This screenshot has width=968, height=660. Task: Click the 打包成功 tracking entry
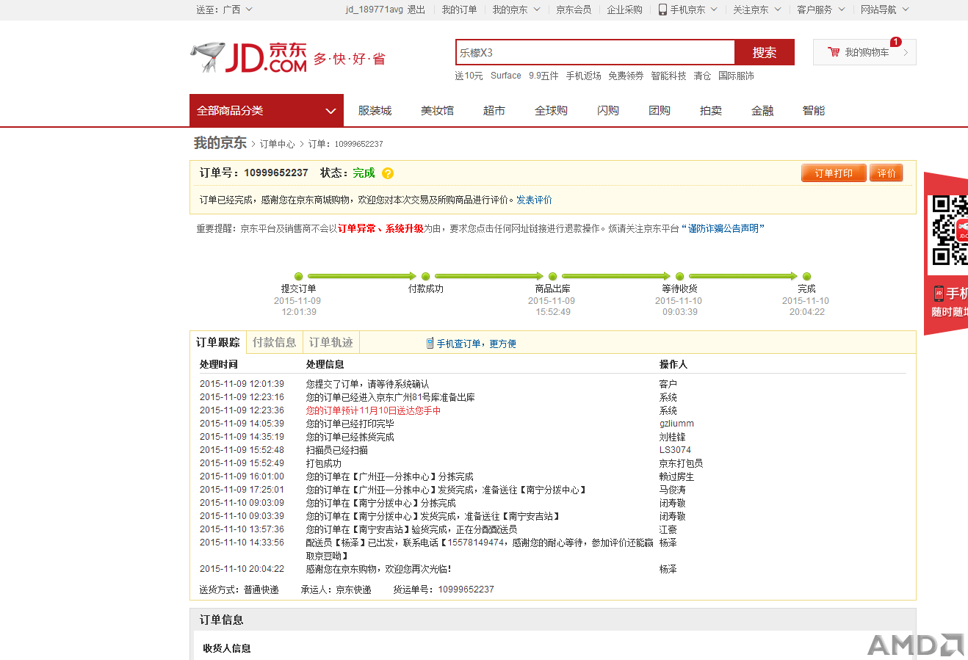[x=323, y=463]
